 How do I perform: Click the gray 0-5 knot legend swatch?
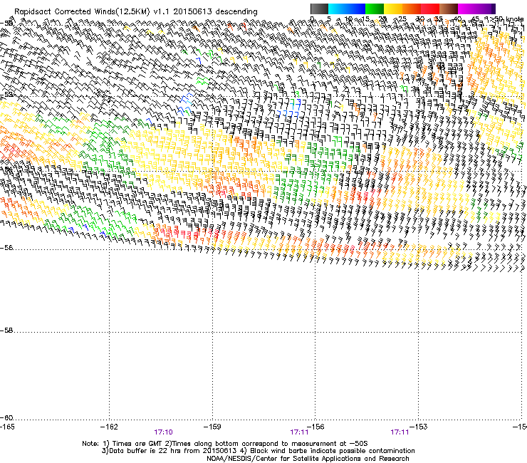[319, 9]
